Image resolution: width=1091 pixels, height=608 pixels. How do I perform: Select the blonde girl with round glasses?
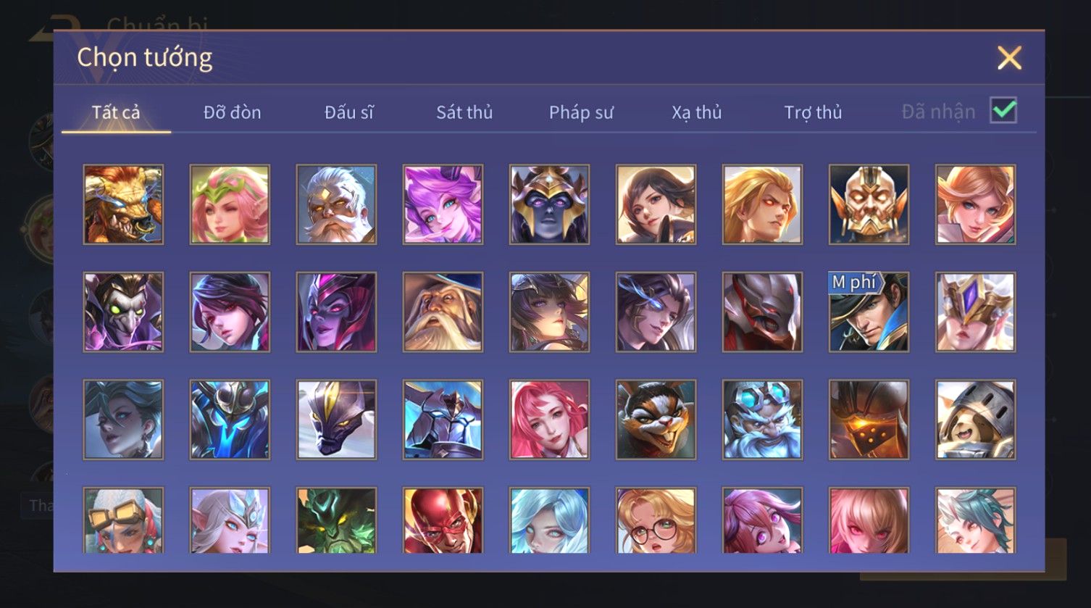(656, 520)
